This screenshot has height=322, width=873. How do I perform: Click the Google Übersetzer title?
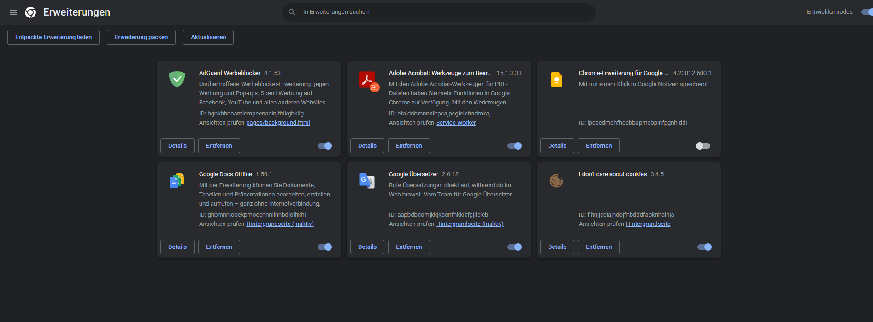[x=413, y=174]
